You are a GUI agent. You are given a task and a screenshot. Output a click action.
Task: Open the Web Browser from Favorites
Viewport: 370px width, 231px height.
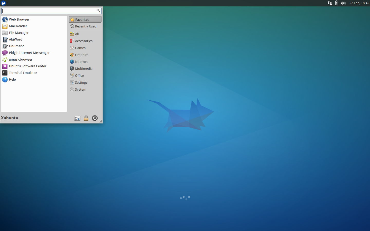coord(19,19)
